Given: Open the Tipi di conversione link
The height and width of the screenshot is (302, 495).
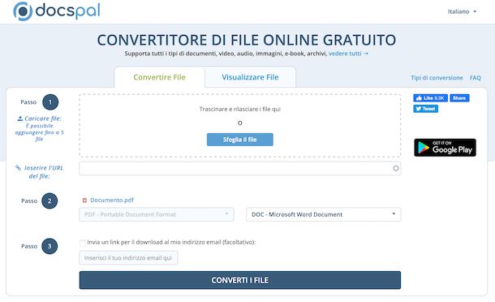Looking at the screenshot, I should pyautogui.click(x=437, y=78).
